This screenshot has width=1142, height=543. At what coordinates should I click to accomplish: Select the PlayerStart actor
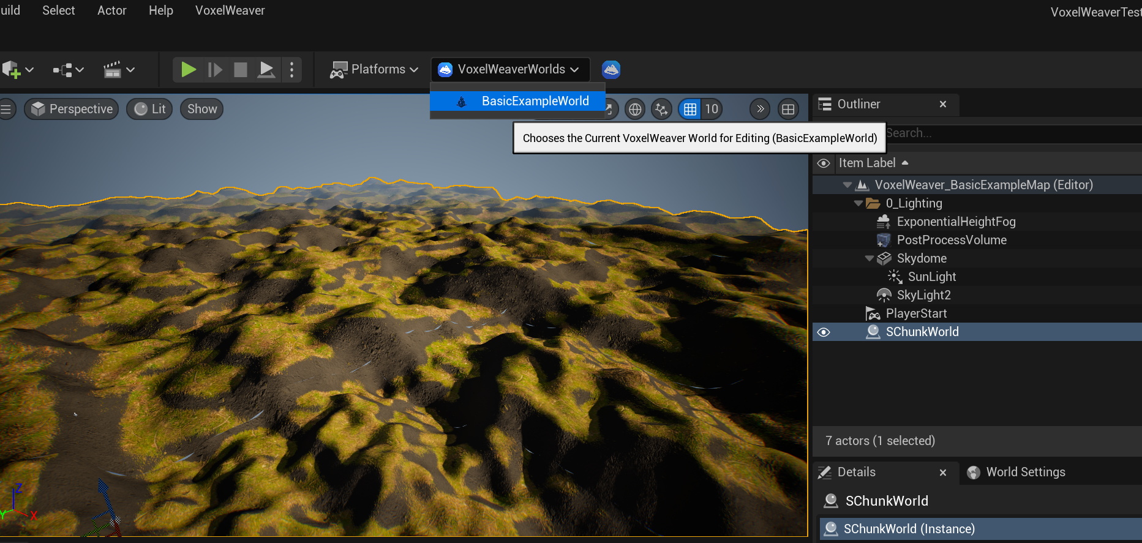tap(916, 313)
